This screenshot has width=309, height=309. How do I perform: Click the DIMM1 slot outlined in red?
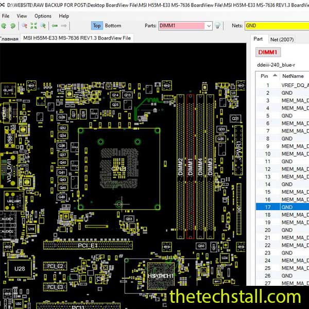point(190,166)
